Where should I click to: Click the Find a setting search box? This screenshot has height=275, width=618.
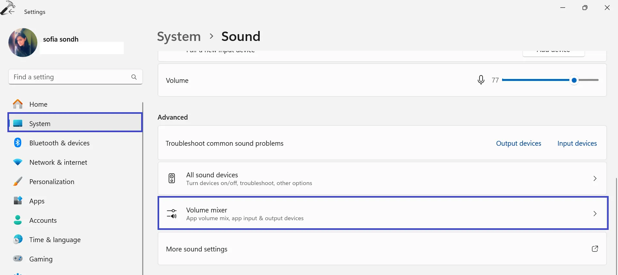pyautogui.click(x=69, y=77)
